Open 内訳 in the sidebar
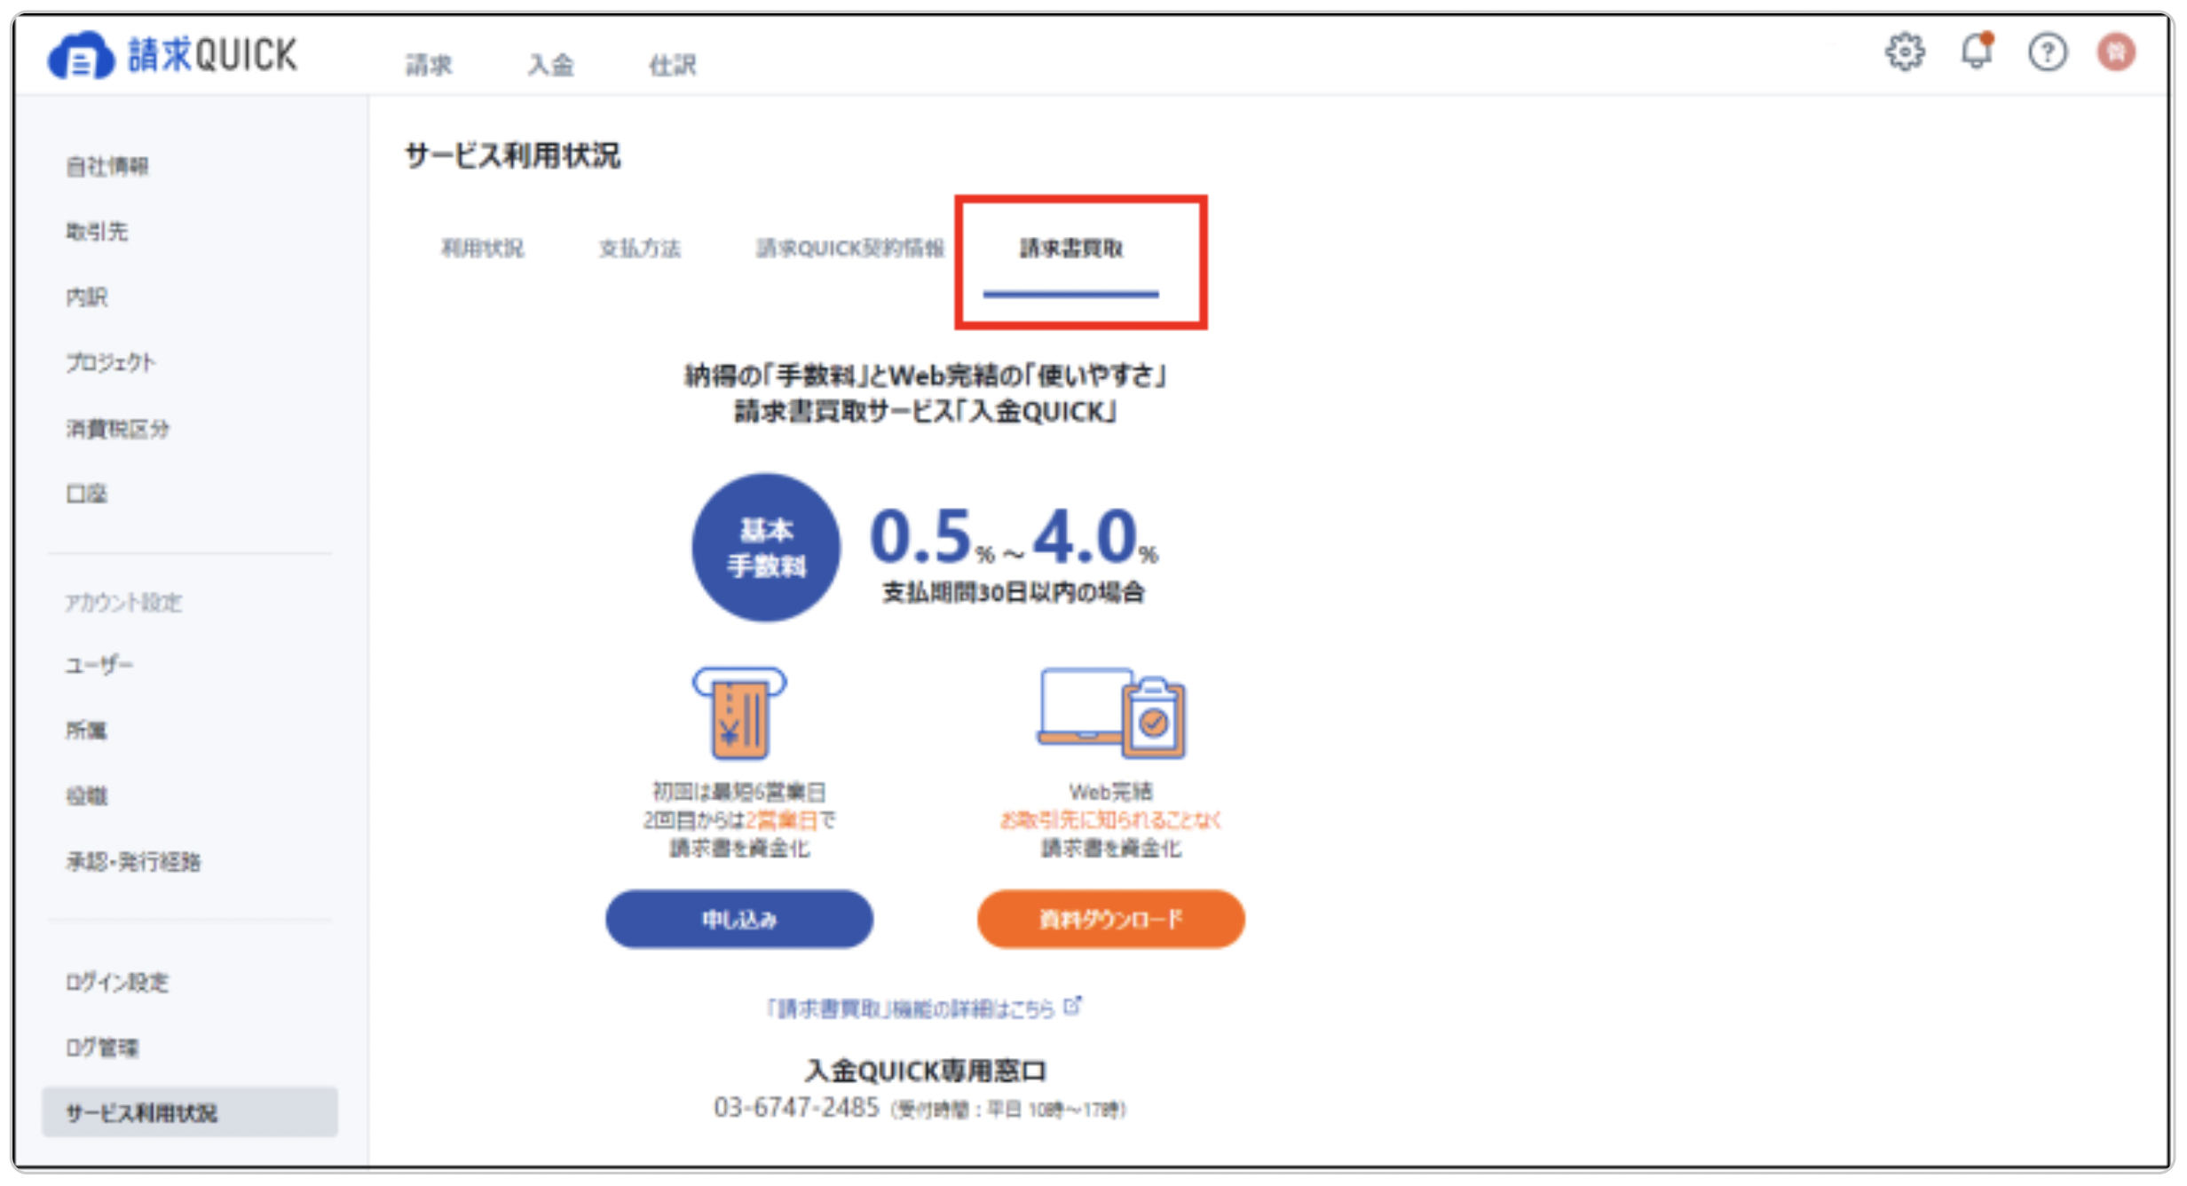 click(86, 296)
